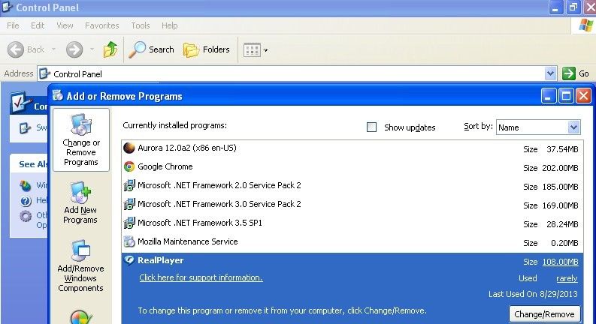Select the Google Chrome entry name

165,166
